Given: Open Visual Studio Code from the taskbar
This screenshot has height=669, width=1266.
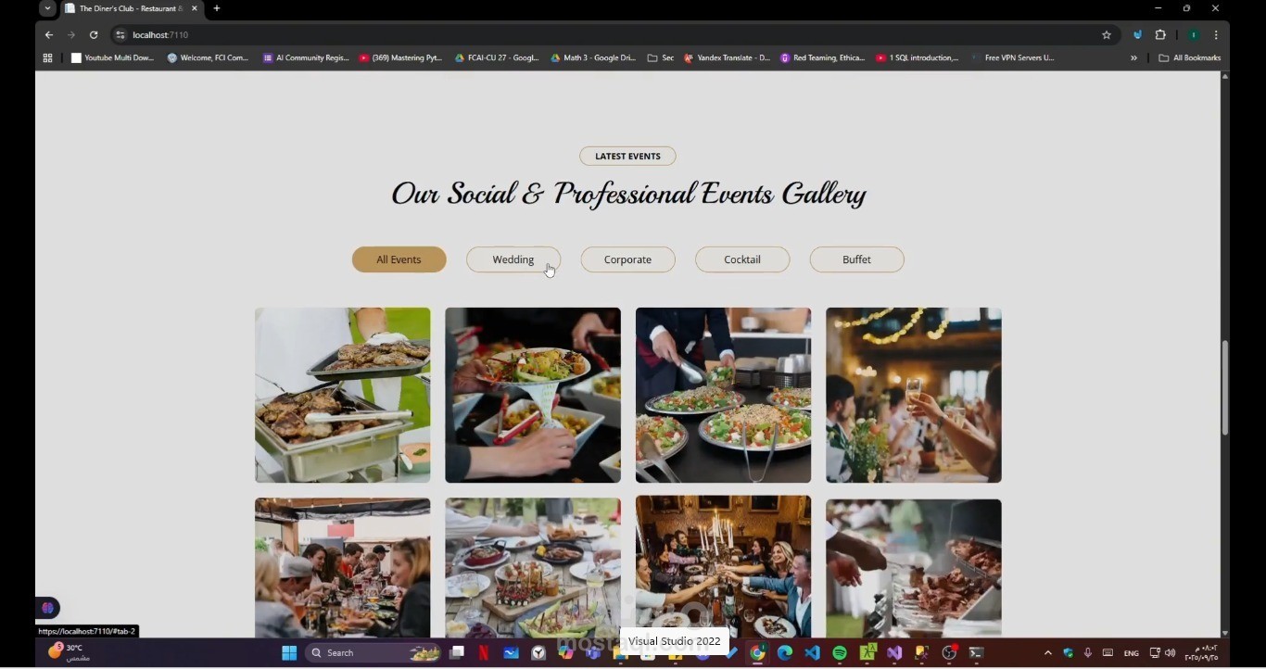Looking at the screenshot, I should pyautogui.click(x=813, y=653).
